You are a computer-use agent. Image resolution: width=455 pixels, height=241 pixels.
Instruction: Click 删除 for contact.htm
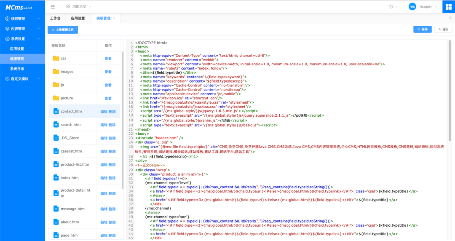click(x=112, y=112)
